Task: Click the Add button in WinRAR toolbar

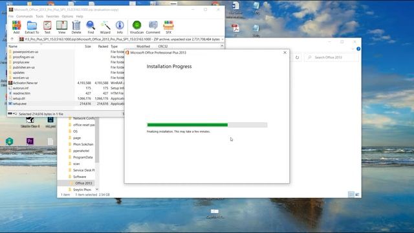Action: point(16,27)
